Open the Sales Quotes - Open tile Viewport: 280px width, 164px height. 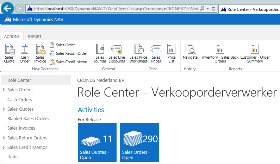[x=97, y=143]
